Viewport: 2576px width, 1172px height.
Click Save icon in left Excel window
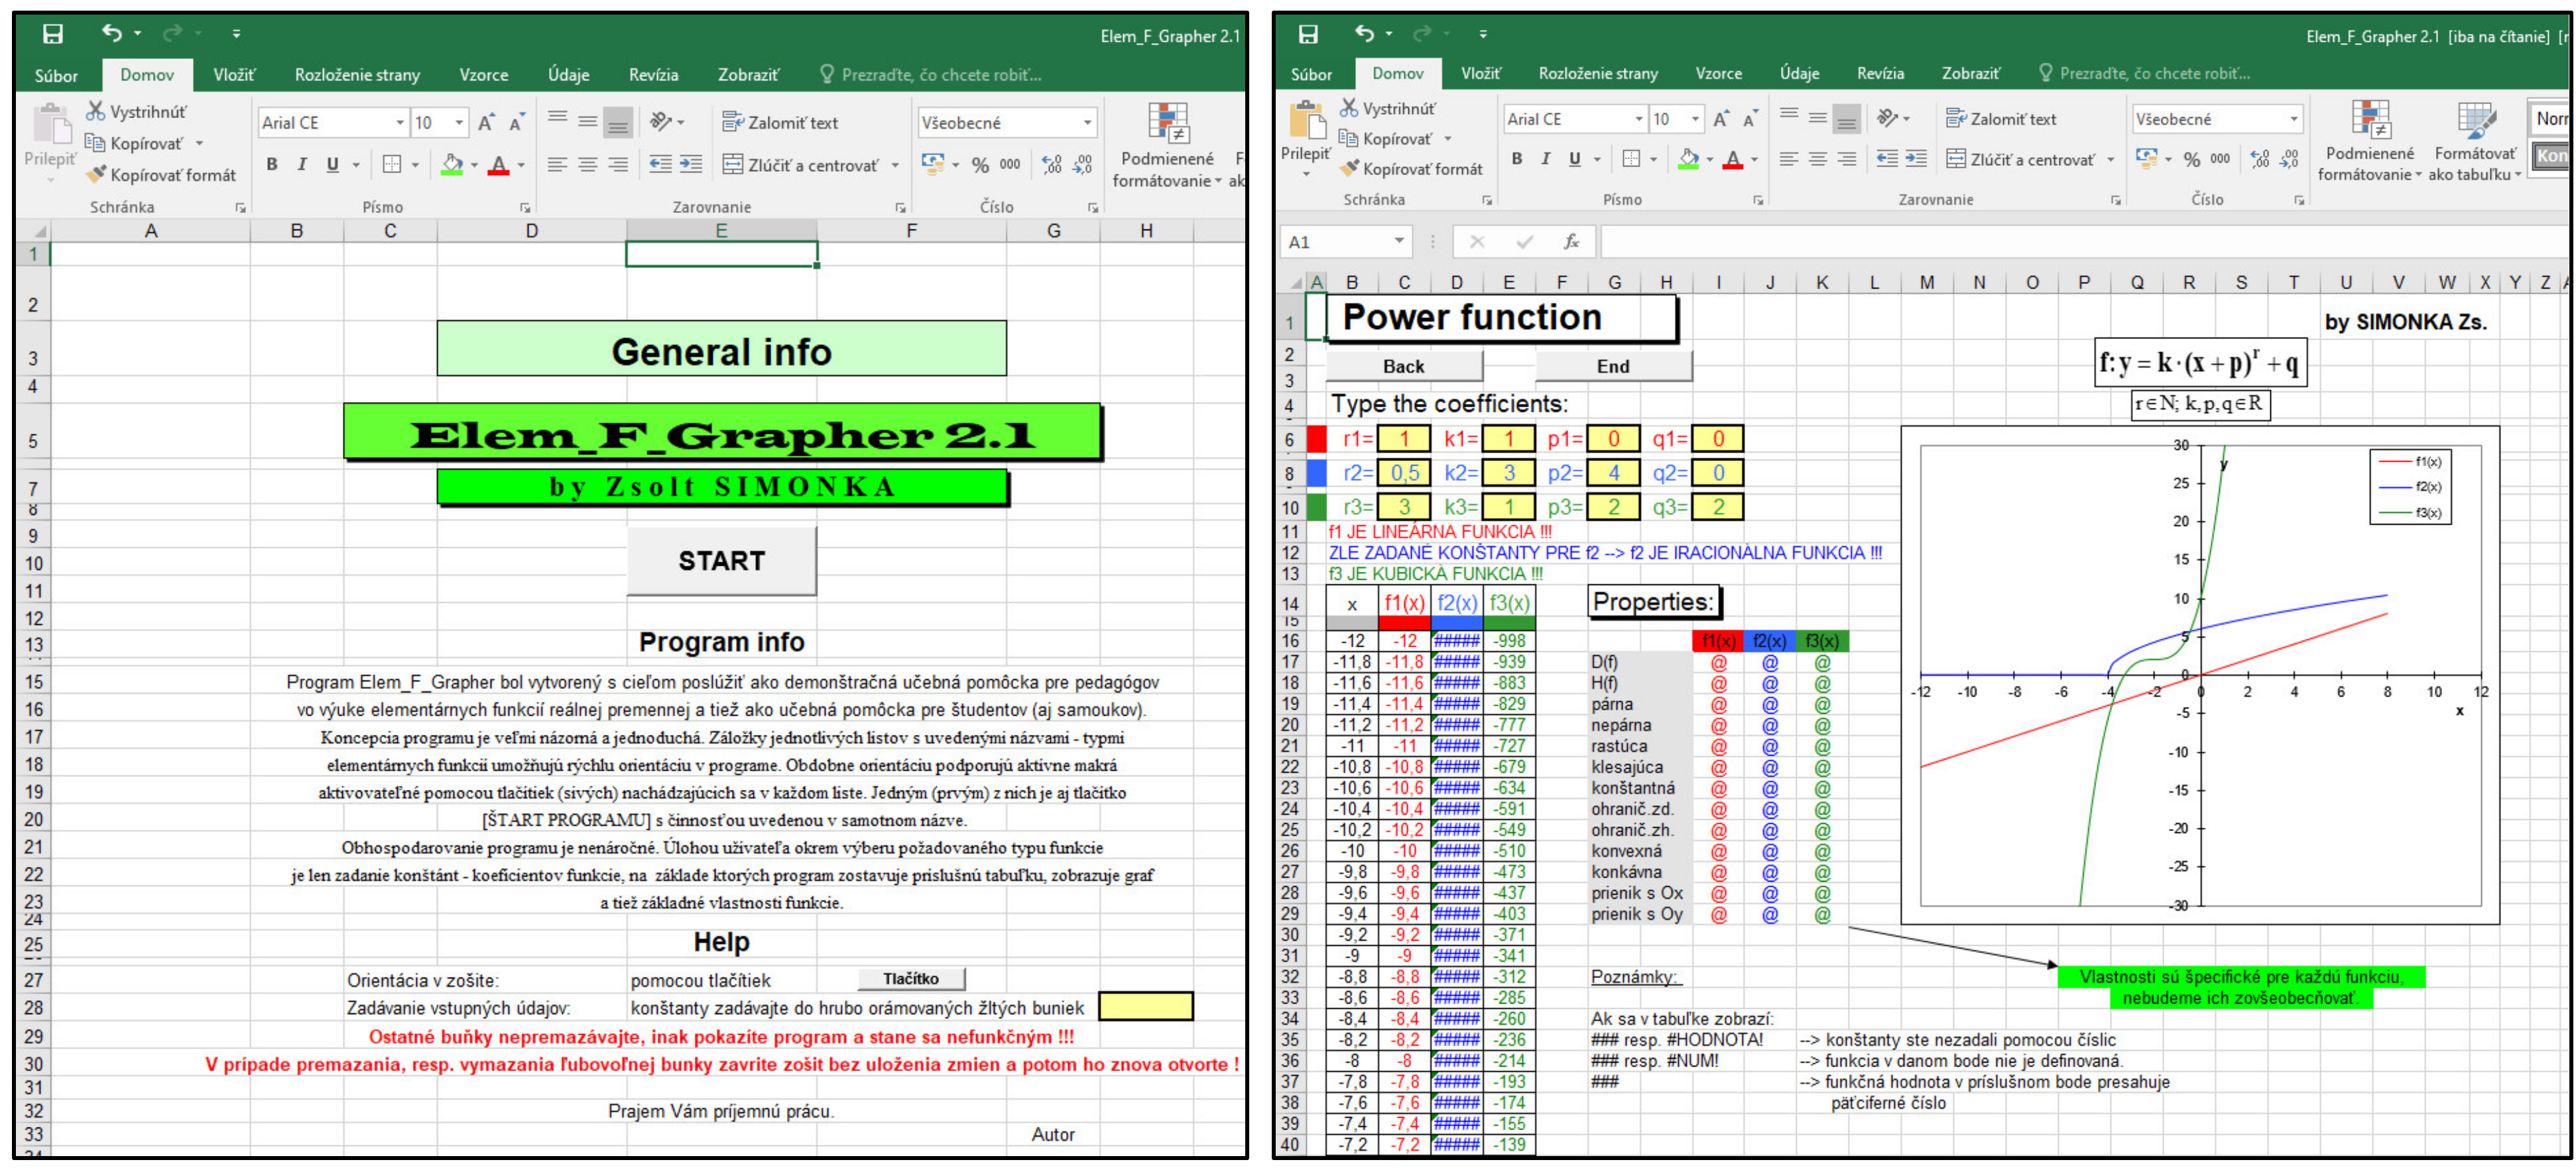[53, 34]
